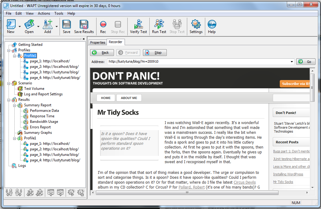
Task: Collapse the Summary Report tree node
Action: [15, 105]
